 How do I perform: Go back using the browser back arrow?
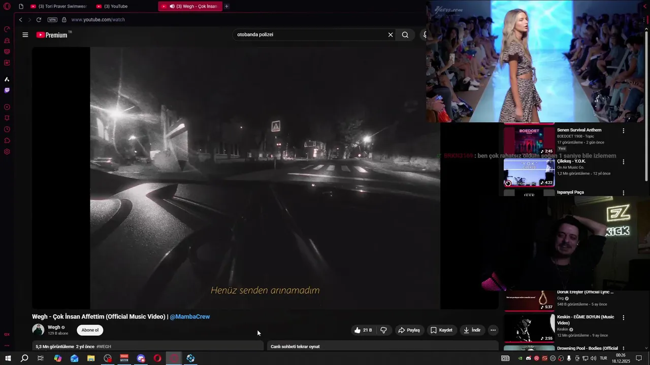click(x=20, y=20)
